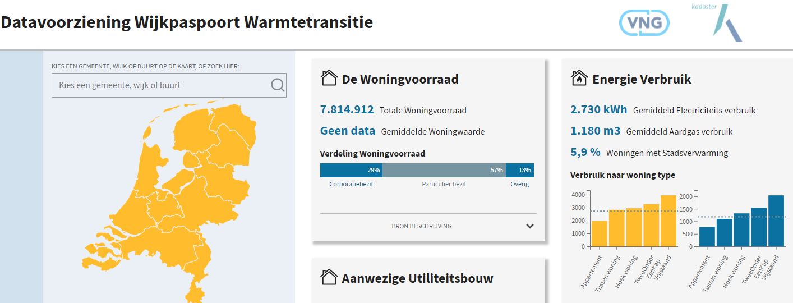793x303 pixels.
Task: Select the Particulier bezit 57% bar segment
Action: tap(444, 170)
